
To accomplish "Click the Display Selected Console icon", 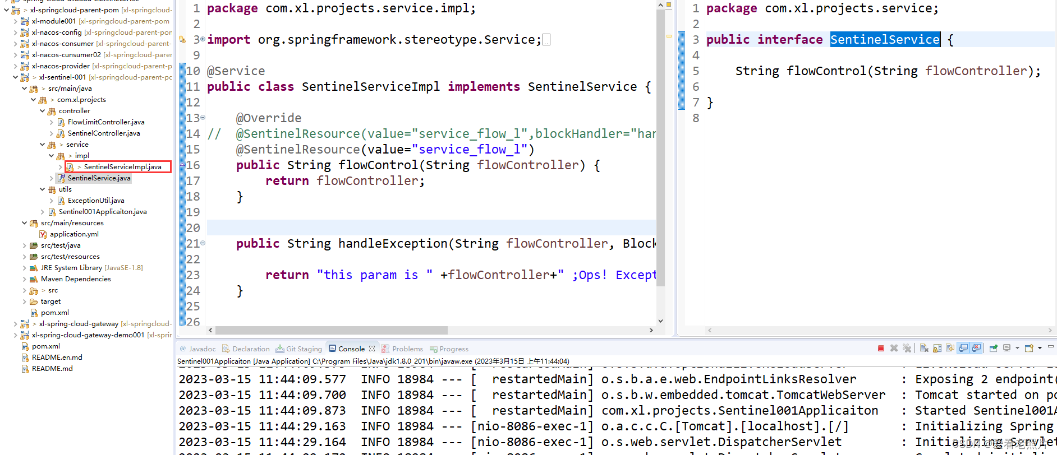I will click(x=1007, y=349).
